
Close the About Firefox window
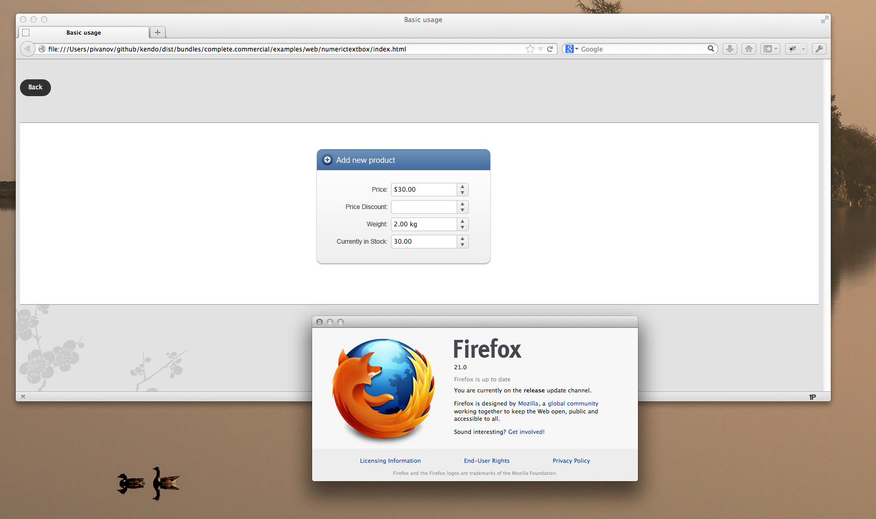[320, 322]
